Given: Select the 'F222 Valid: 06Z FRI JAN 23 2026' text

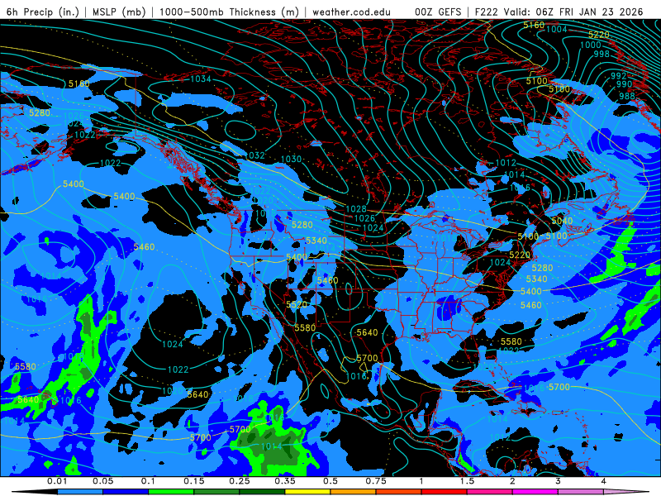Looking at the screenshot, I should click(559, 12).
